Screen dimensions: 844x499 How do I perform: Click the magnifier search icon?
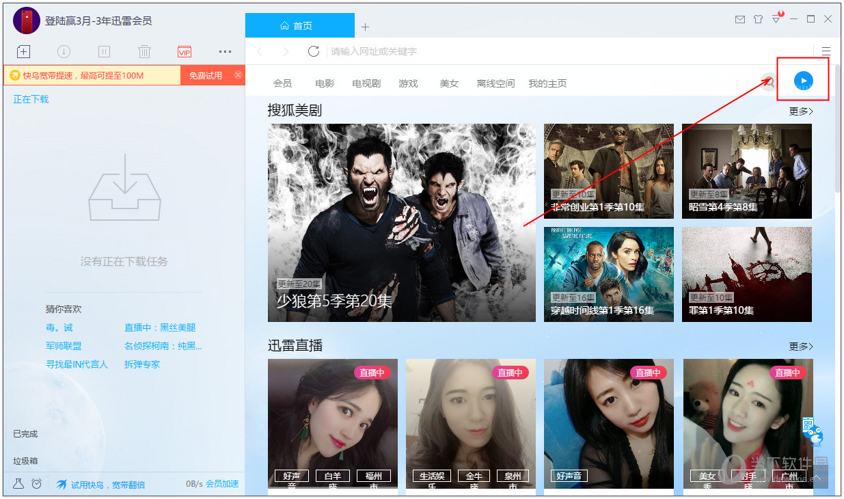(x=770, y=83)
